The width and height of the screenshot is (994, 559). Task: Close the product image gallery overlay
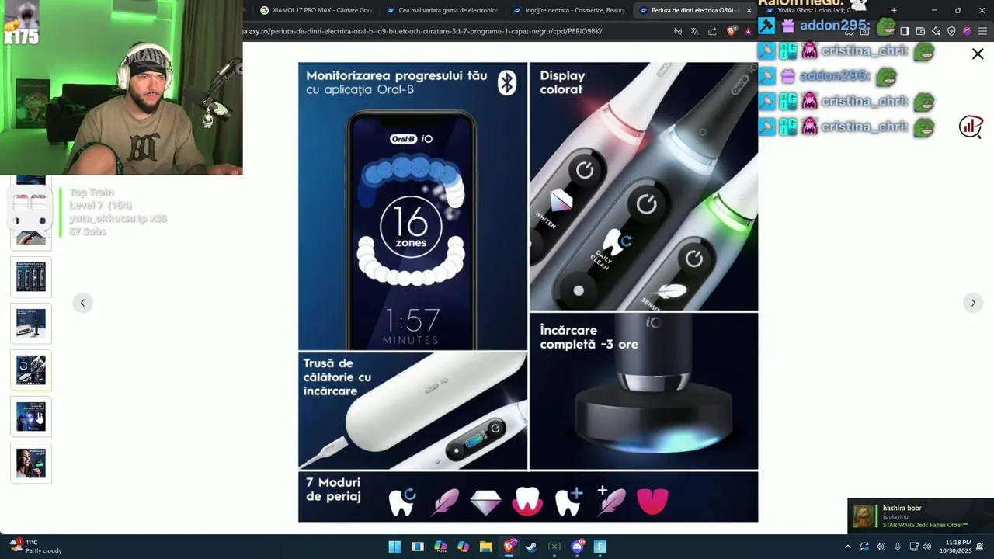coord(978,54)
